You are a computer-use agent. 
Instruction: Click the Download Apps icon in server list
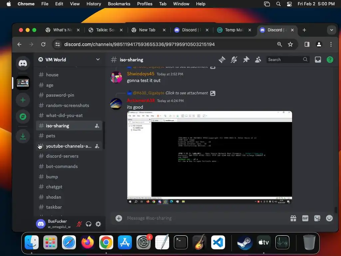(23, 136)
